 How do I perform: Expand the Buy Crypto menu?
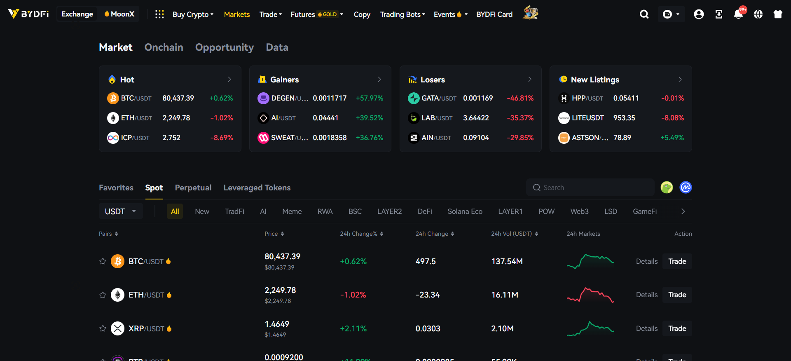coord(193,14)
